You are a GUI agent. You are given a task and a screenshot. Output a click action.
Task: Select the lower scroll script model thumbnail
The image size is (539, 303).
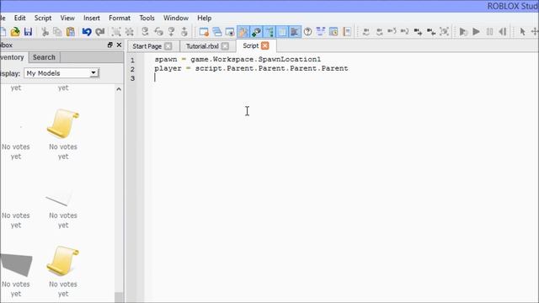click(63, 261)
